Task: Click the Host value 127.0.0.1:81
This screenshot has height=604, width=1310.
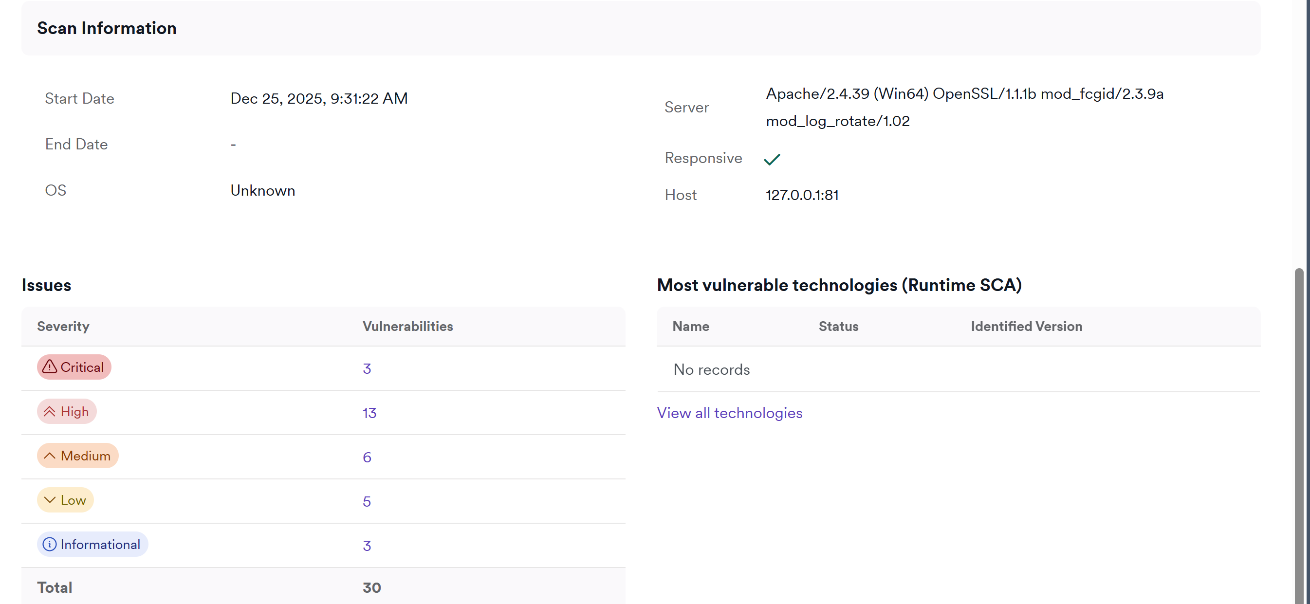Action: 802,195
